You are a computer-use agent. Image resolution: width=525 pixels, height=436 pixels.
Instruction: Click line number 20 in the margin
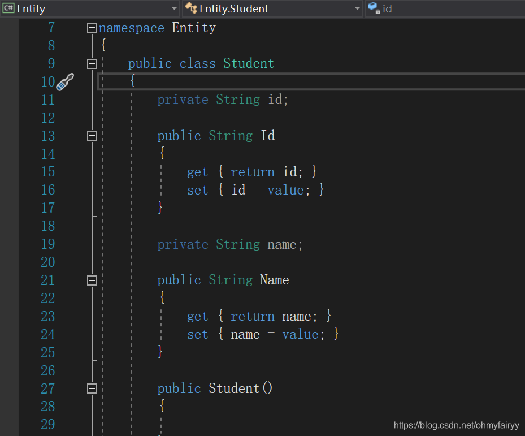point(48,262)
